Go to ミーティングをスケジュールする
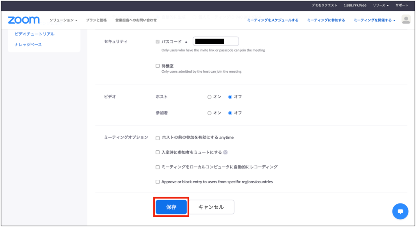 [x=273, y=20]
